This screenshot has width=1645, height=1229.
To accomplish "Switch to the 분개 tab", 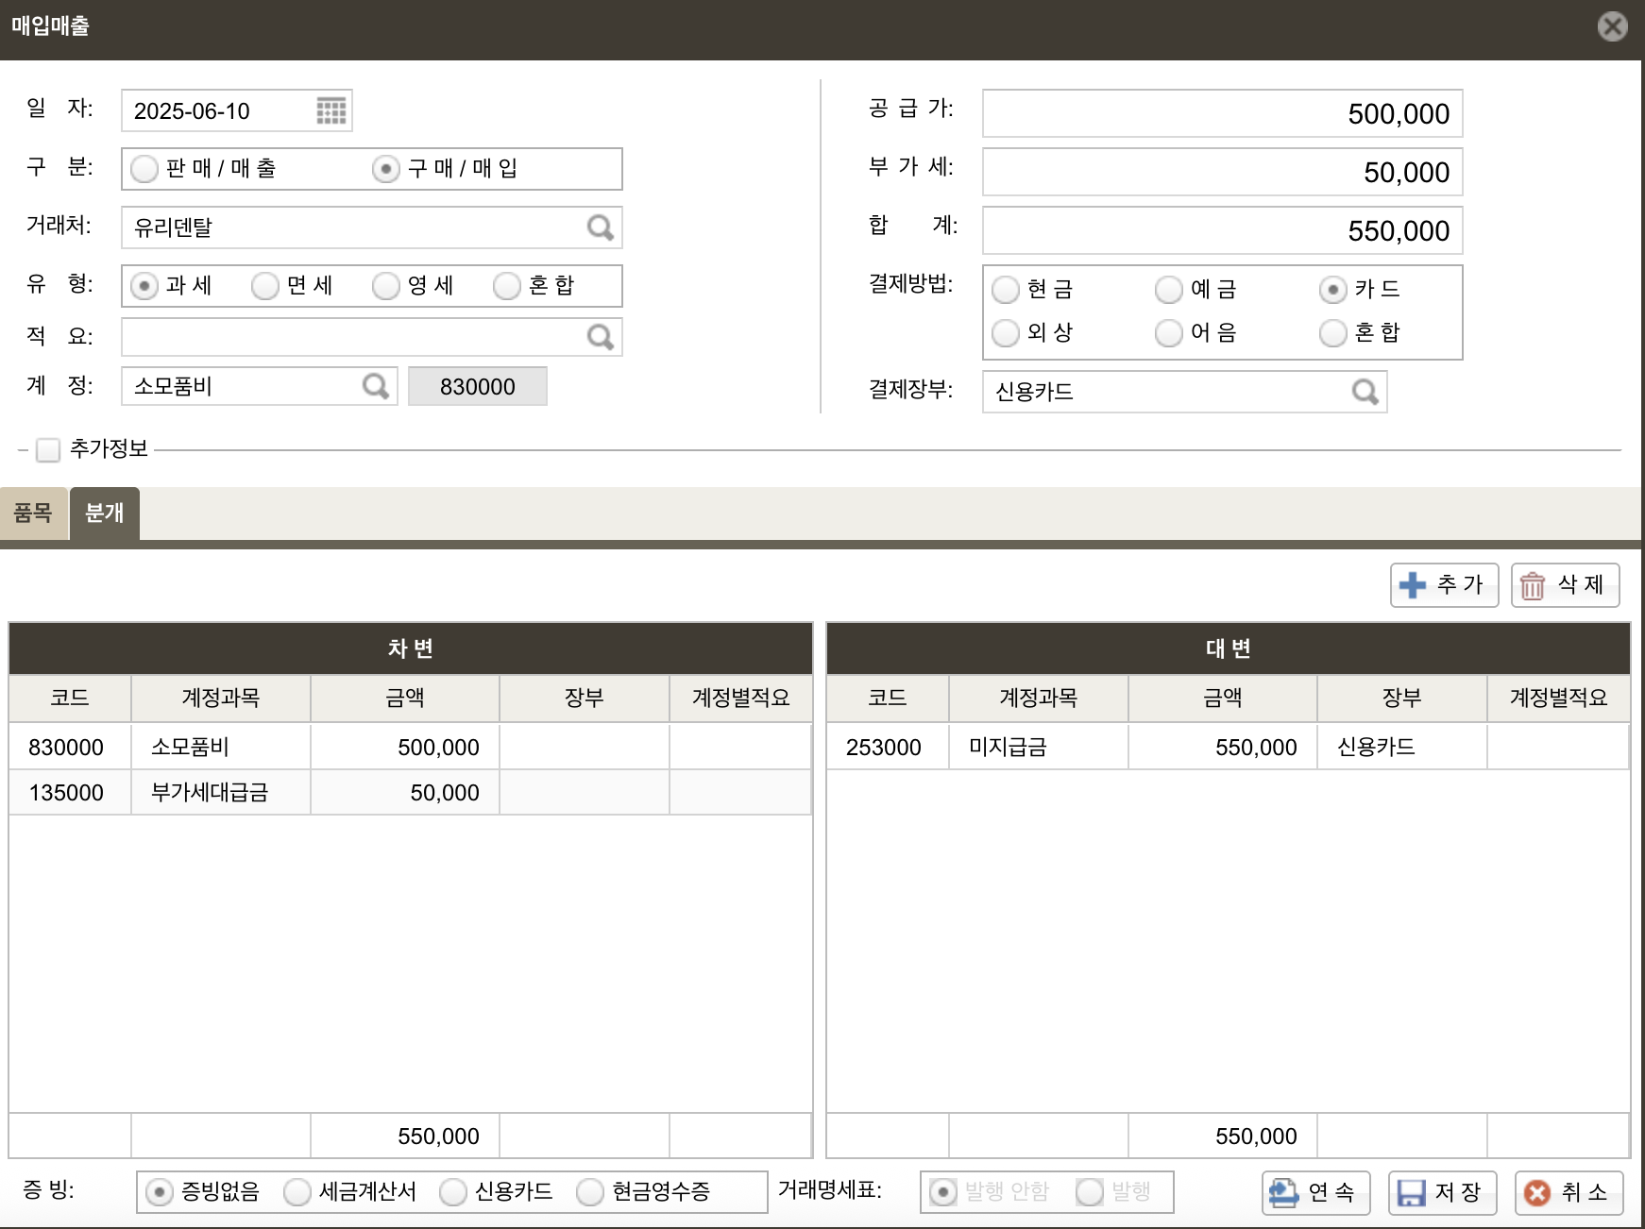I will (105, 513).
